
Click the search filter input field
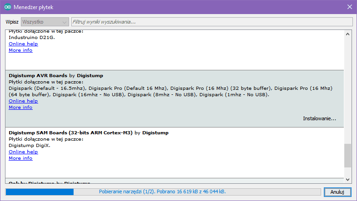pyautogui.click(x=212, y=22)
